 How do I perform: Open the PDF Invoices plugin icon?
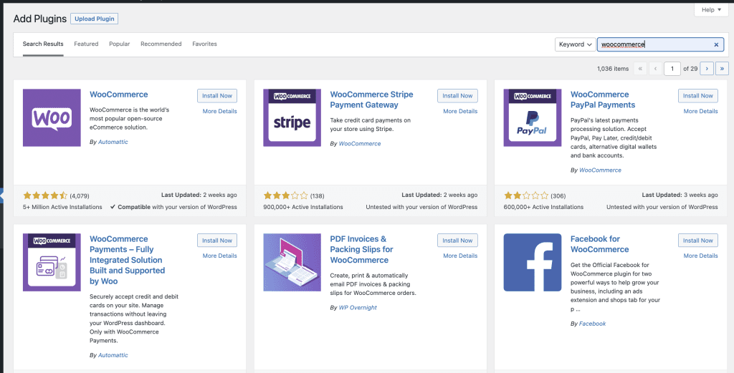(292, 262)
